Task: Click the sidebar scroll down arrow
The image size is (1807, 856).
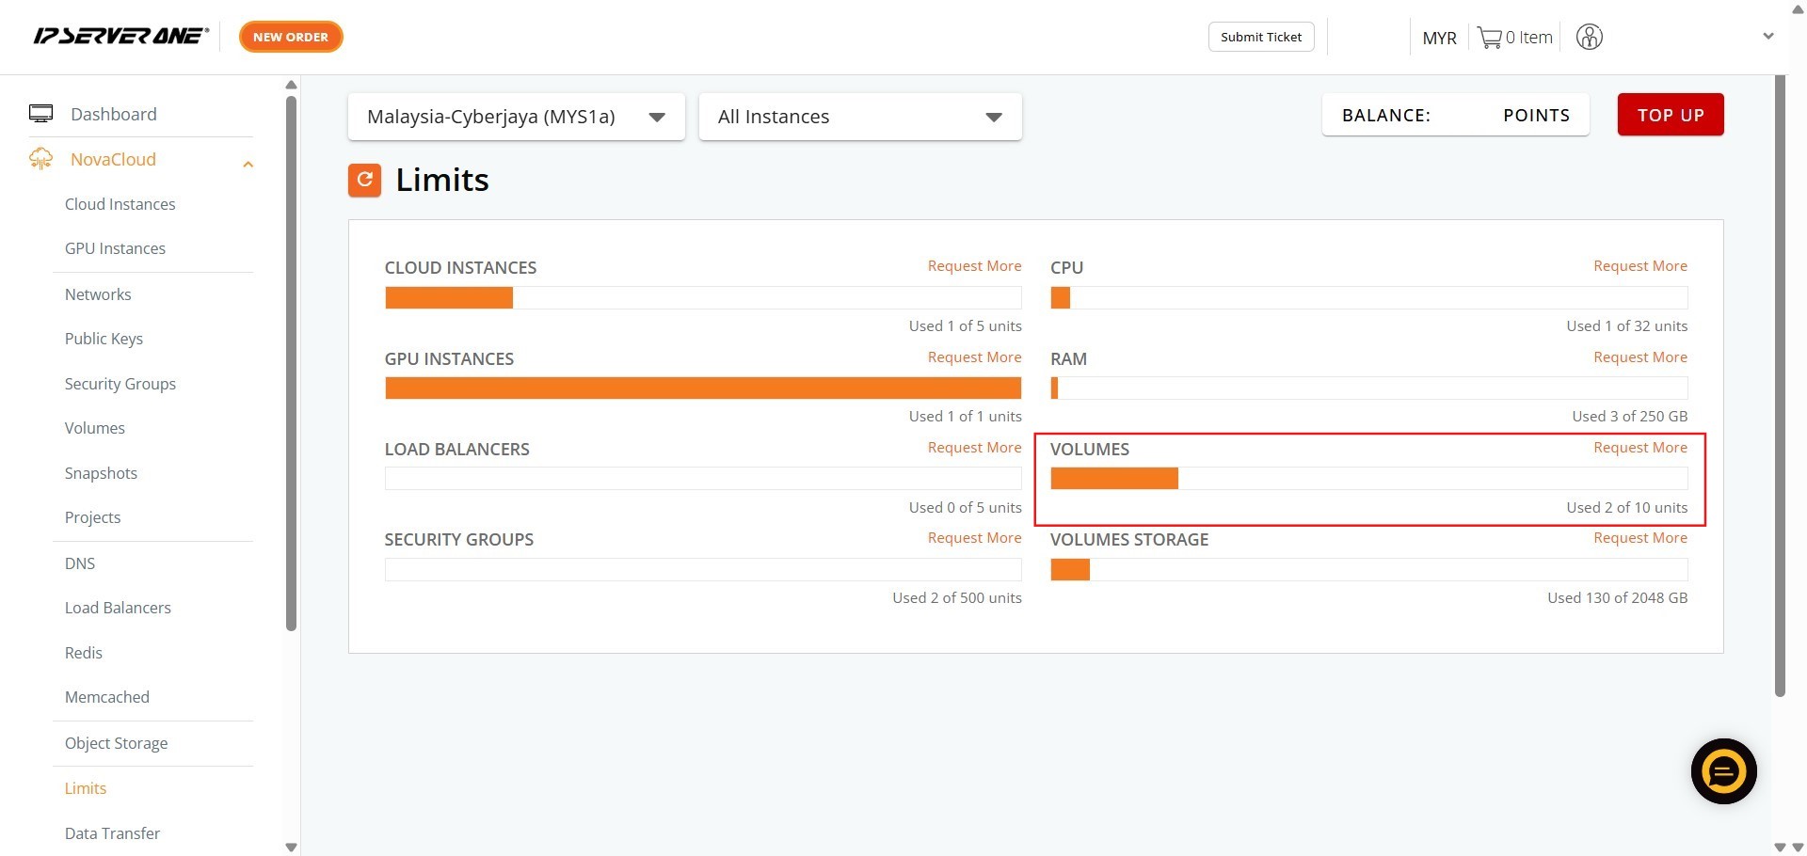Action: coord(291,847)
